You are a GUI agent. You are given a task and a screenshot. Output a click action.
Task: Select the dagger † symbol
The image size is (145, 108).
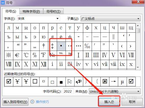point(43,46)
